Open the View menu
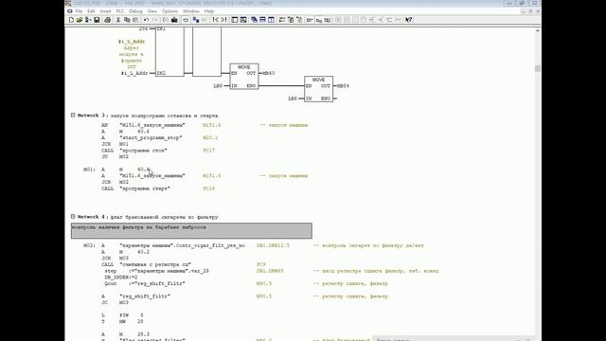 click(151, 11)
